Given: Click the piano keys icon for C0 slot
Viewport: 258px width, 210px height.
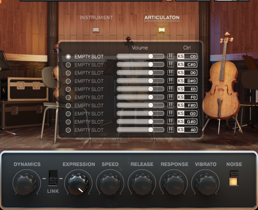Looking at the screenshot, I should 171,57.
